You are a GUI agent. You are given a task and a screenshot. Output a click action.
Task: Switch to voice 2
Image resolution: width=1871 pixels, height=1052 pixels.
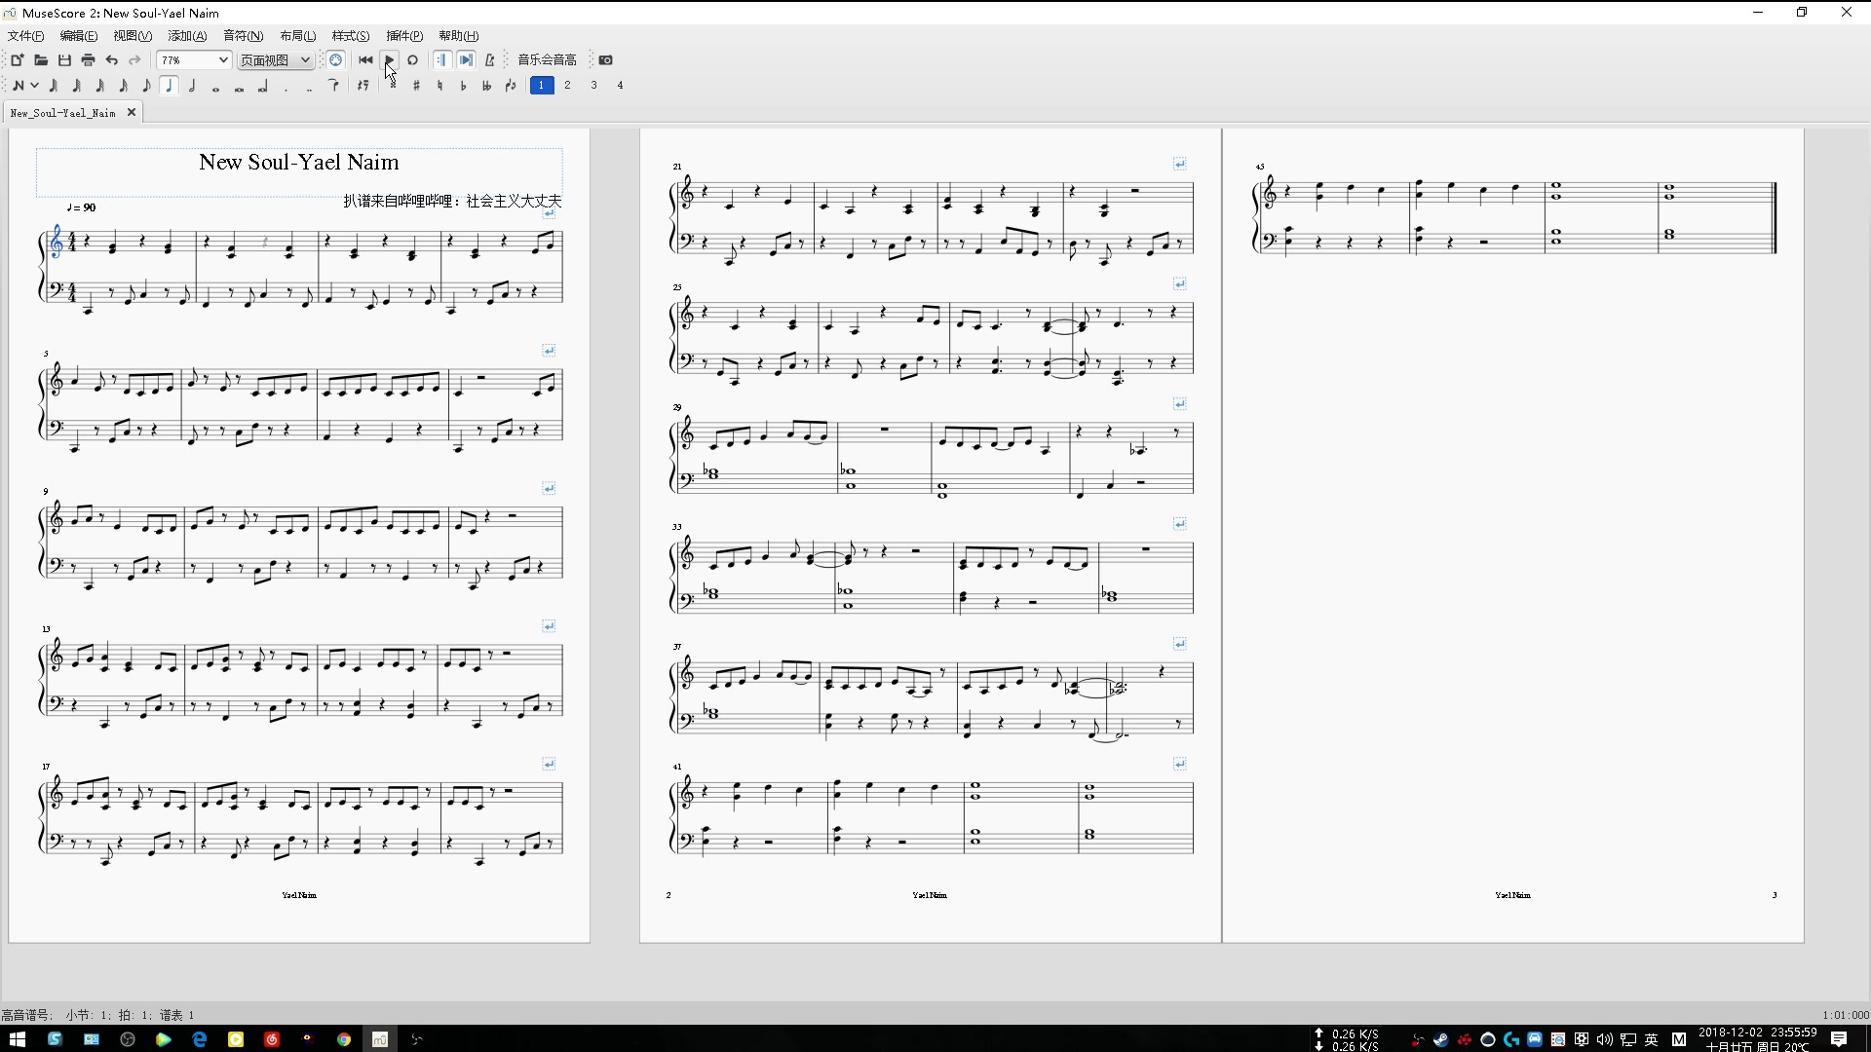tap(567, 86)
